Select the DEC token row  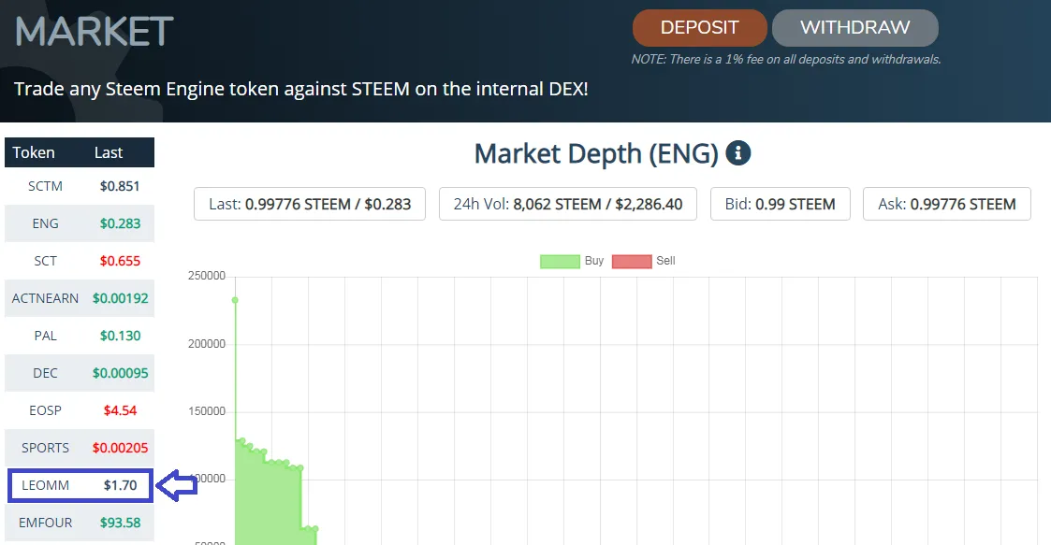coord(80,373)
